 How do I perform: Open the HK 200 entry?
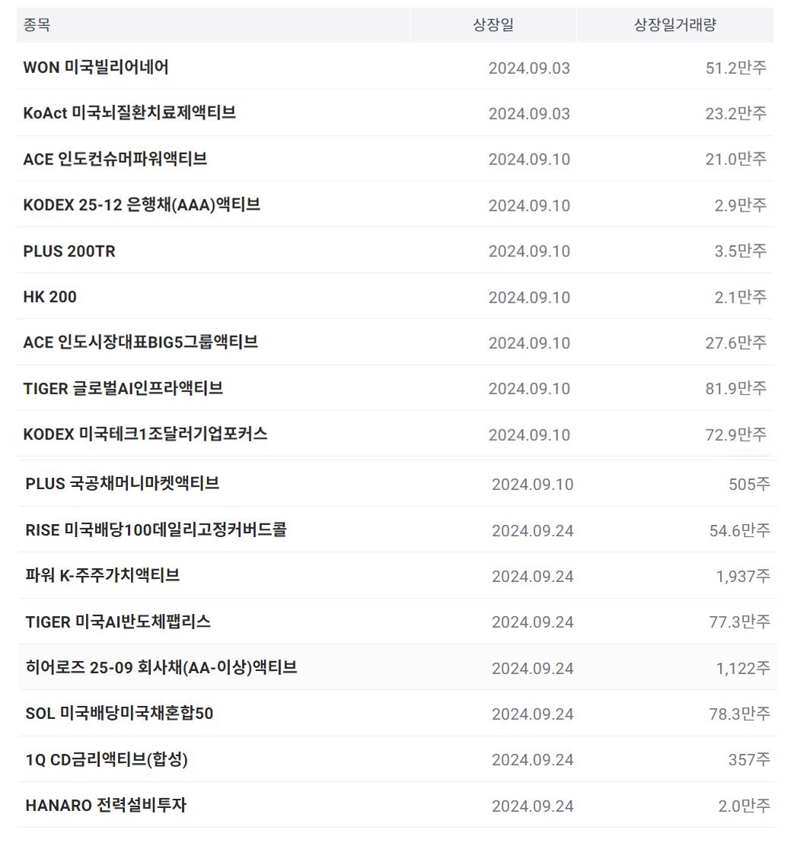click(x=49, y=297)
